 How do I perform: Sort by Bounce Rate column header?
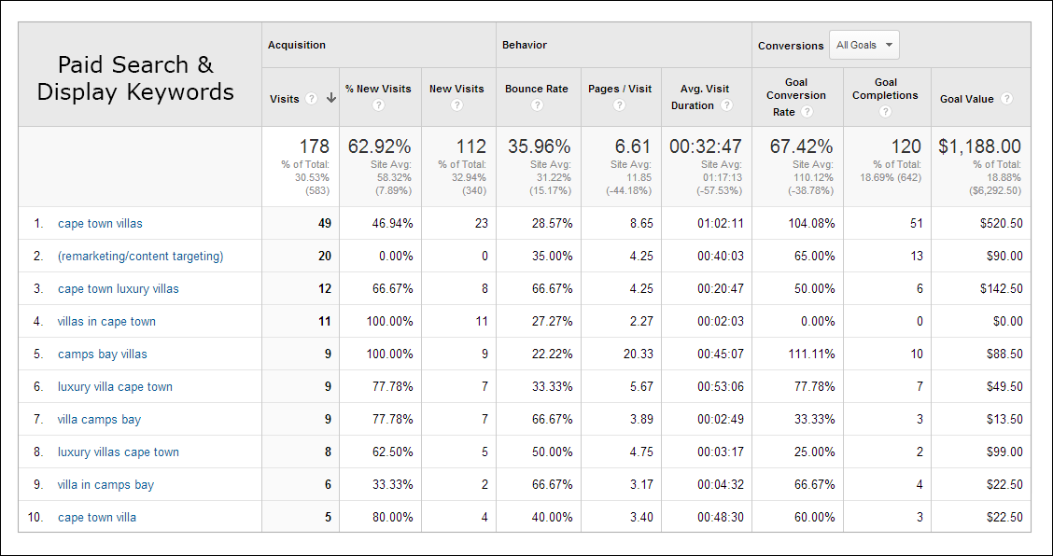537,89
